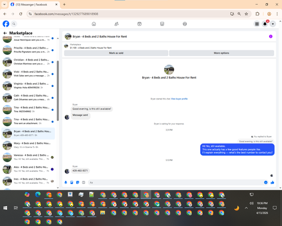This screenshot has height=226, width=282.
Task: Select the Messenger | Facebook tab
Action: pyautogui.click(x=34, y=5)
